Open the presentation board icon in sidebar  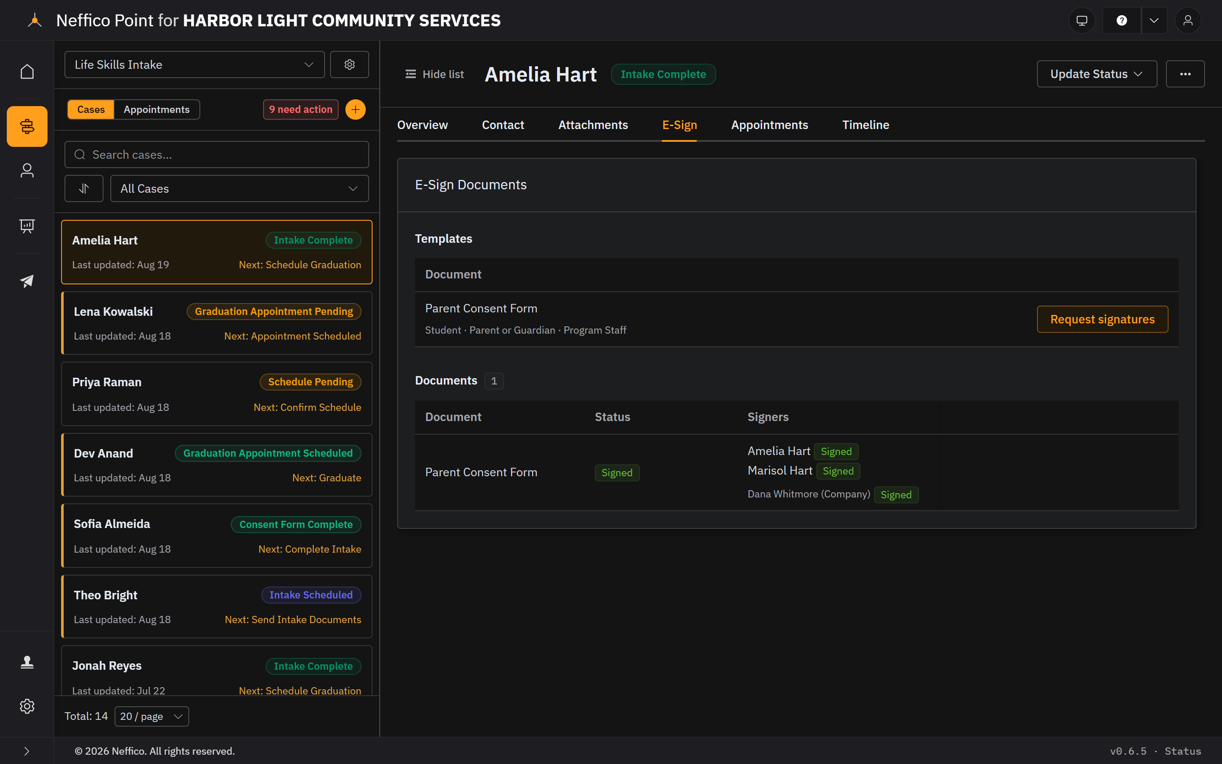[27, 226]
